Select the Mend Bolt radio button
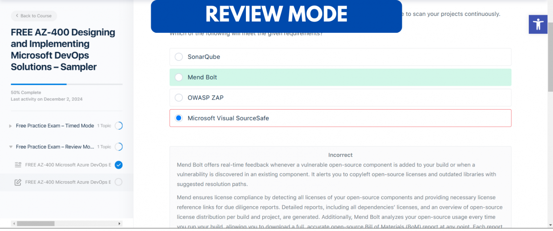The width and height of the screenshot is (553, 231). pyautogui.click(x=179, y=77)
